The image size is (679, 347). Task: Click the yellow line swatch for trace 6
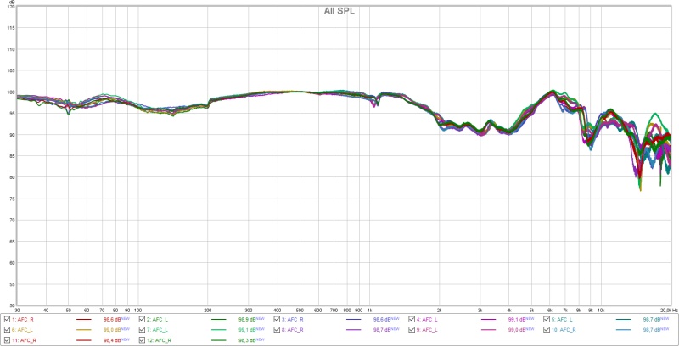pyautogui.click(x=83, y=329)
